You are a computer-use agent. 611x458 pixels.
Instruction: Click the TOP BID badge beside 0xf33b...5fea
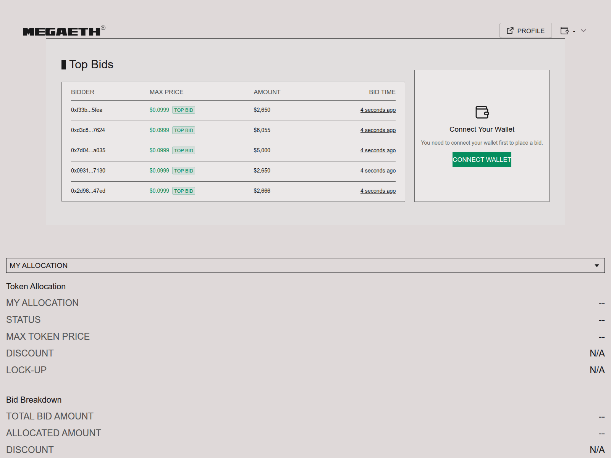(184, 110)
